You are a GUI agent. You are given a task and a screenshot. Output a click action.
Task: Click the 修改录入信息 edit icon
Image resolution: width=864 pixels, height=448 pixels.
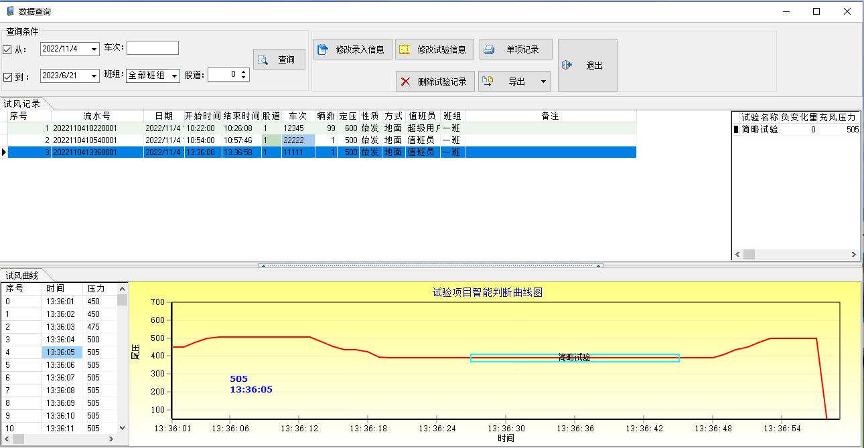click(322, 49)
